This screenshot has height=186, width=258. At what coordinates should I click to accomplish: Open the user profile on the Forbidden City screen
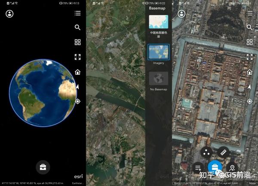(x=181, y=14)
